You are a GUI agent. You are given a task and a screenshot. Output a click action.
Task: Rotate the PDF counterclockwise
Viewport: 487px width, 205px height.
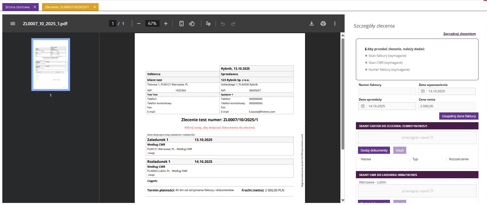pyautogui.click(x=192, y=24)
